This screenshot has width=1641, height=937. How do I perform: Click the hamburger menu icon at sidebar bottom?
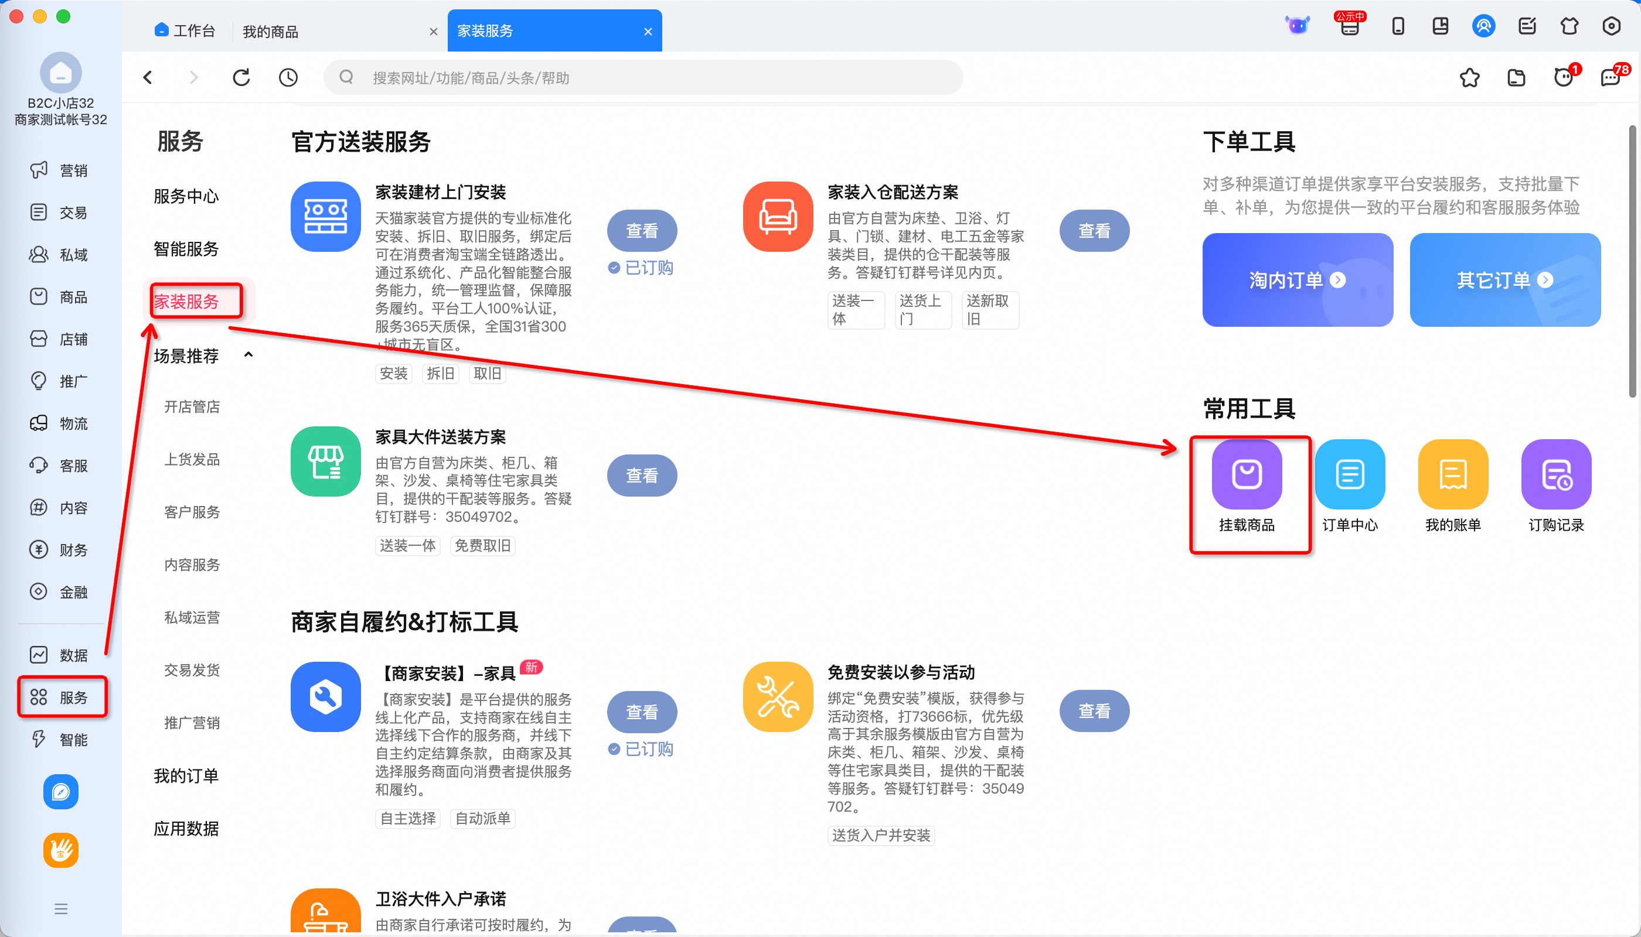60,909
